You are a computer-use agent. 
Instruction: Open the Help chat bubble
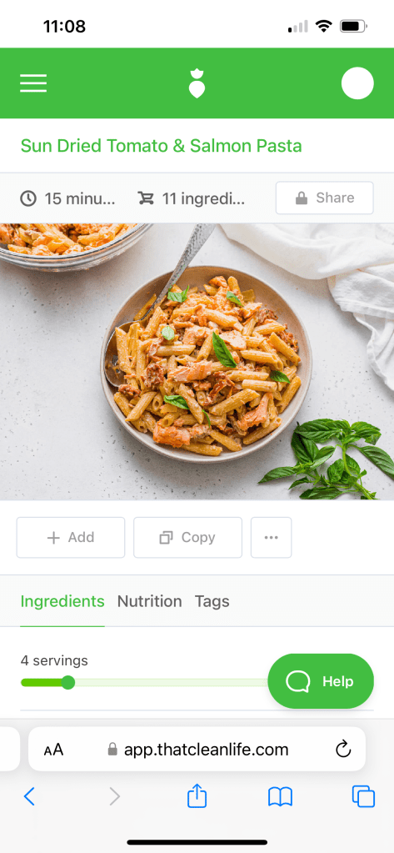pyautogui.click(x=321, y=681)
